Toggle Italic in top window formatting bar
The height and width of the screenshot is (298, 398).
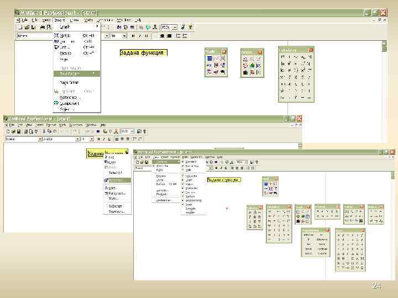tap(139, 36)
